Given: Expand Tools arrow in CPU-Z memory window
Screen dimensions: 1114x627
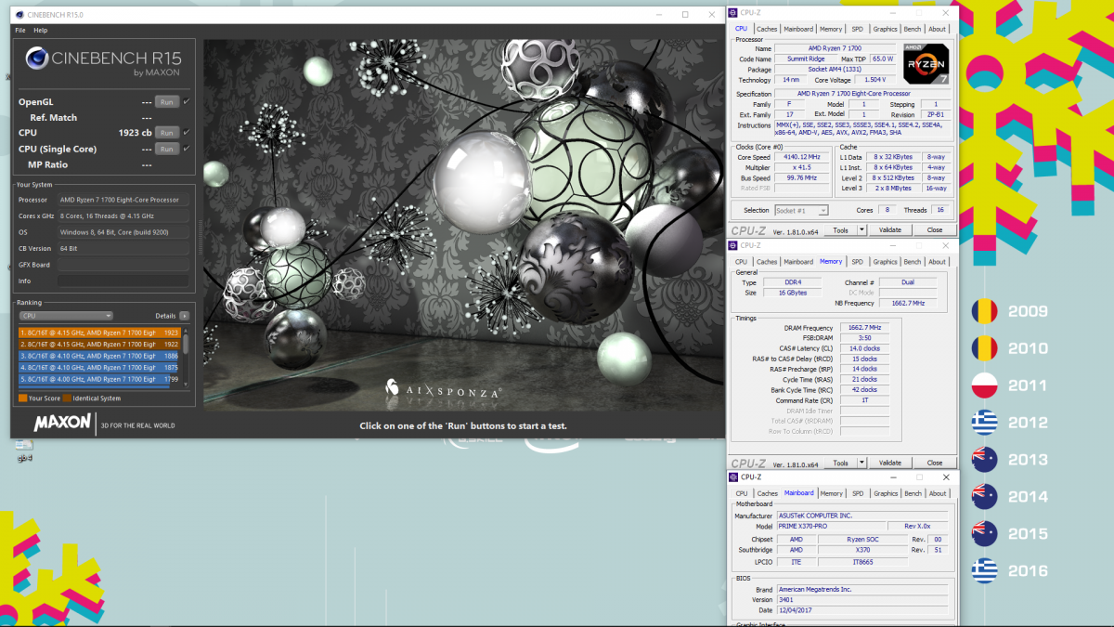Looking at the screenshot, I should tap(861, 462).
